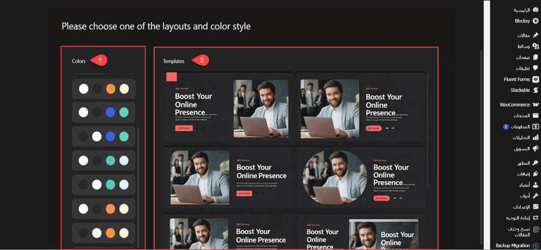The width and height of the screenshot is (541, 250).
Task: Open Tools (أدوات) wrench icon
Action: click(x=535, y=196)
